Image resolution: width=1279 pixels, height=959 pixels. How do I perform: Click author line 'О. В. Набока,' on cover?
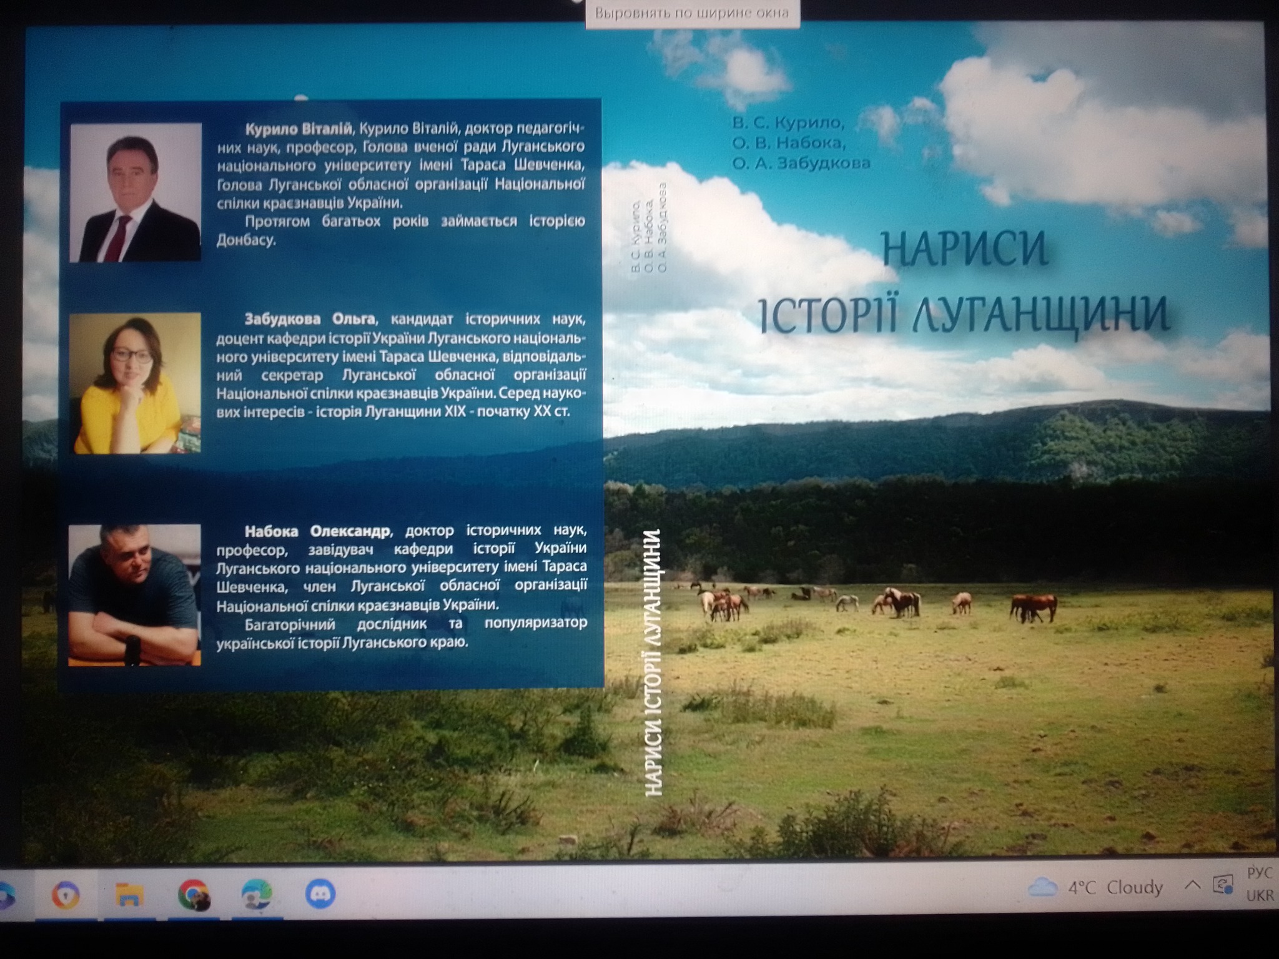pyautogui.click(x=789, y=143)
